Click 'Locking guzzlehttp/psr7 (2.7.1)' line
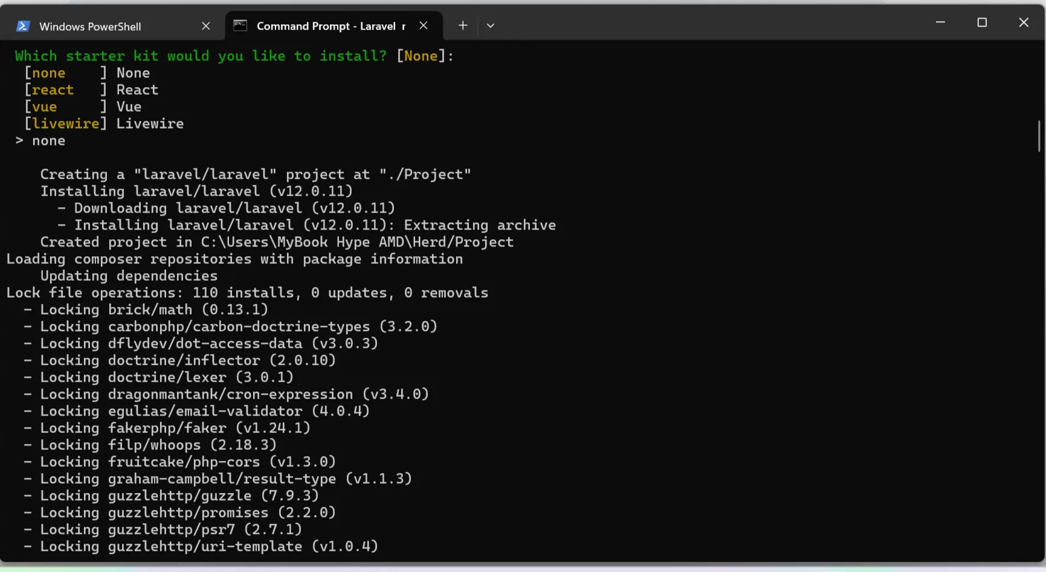 (x=163, y=530)
